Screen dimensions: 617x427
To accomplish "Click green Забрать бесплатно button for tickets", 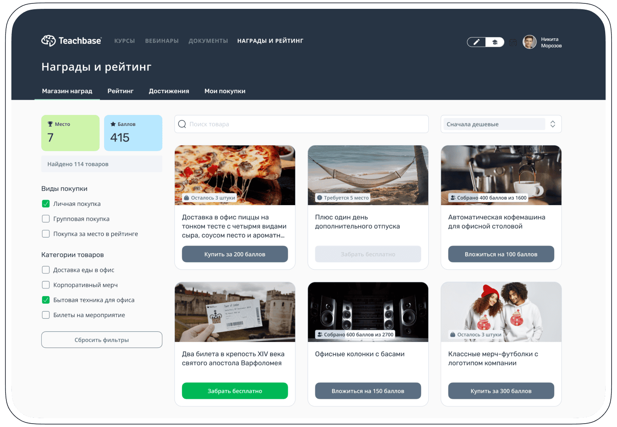I will (235, 391).
